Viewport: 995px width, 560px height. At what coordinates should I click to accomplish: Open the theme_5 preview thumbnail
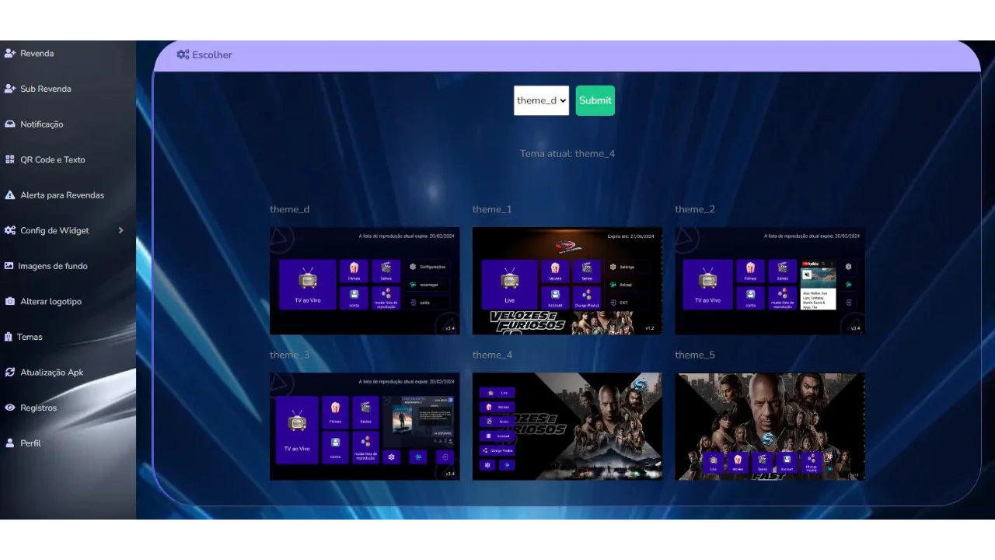click(x=770, y=426)
